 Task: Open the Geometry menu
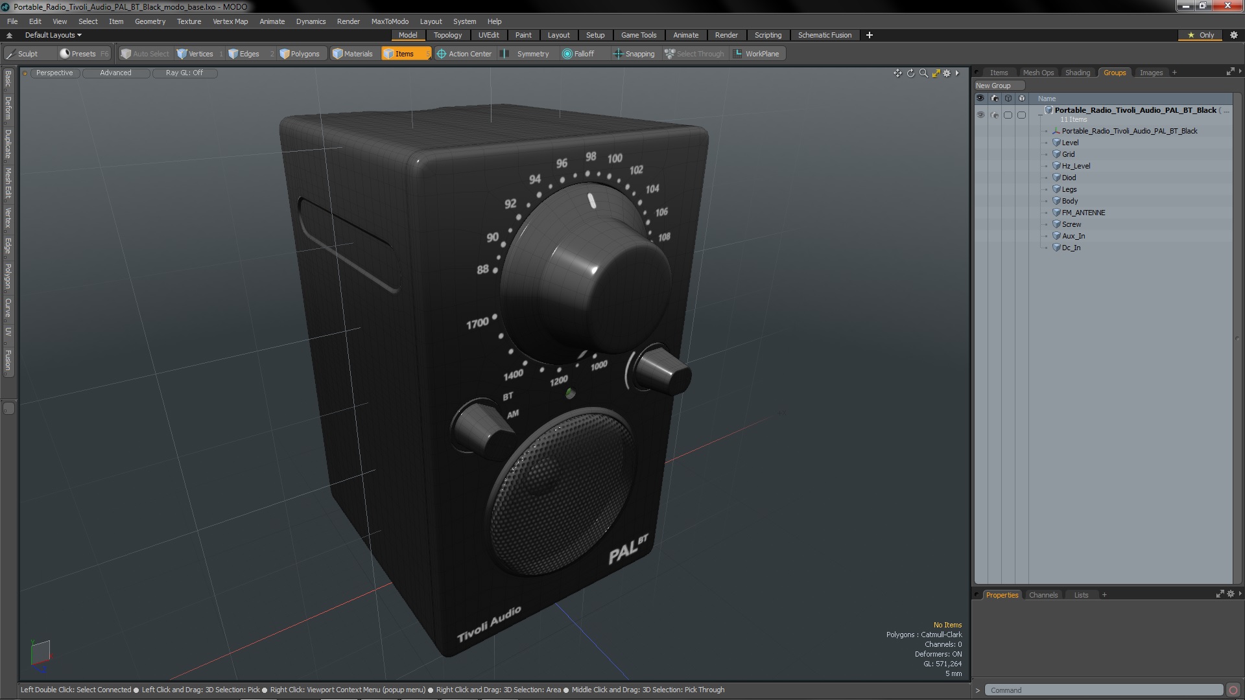coord(150,21)
